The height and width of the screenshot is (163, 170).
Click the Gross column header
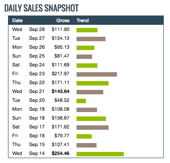[63, 20]
